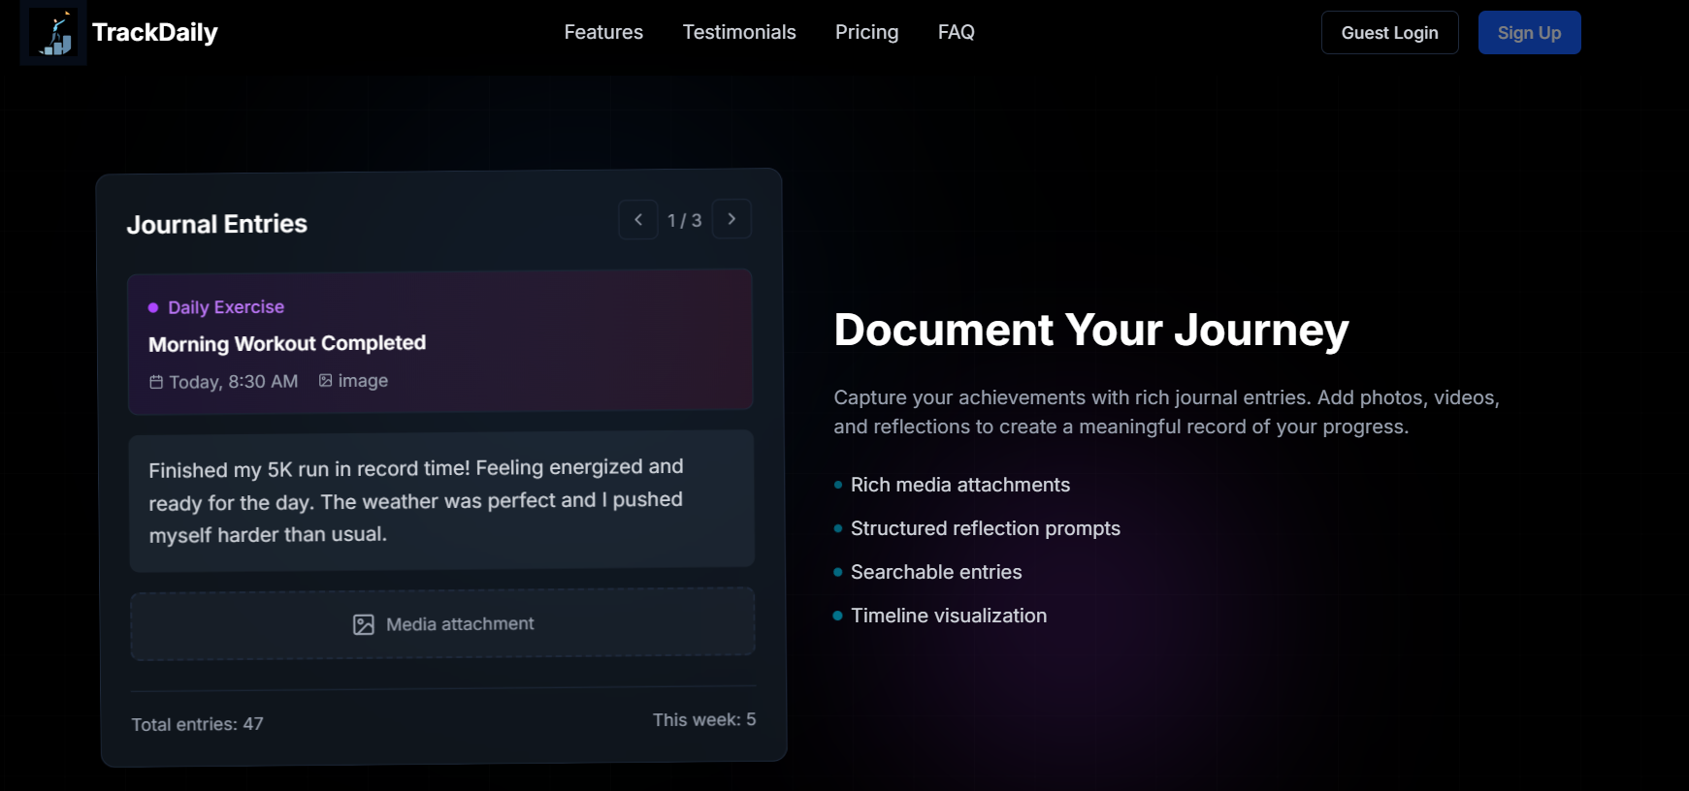Click the TrackDaily logo icon

[x=53, y=32]
